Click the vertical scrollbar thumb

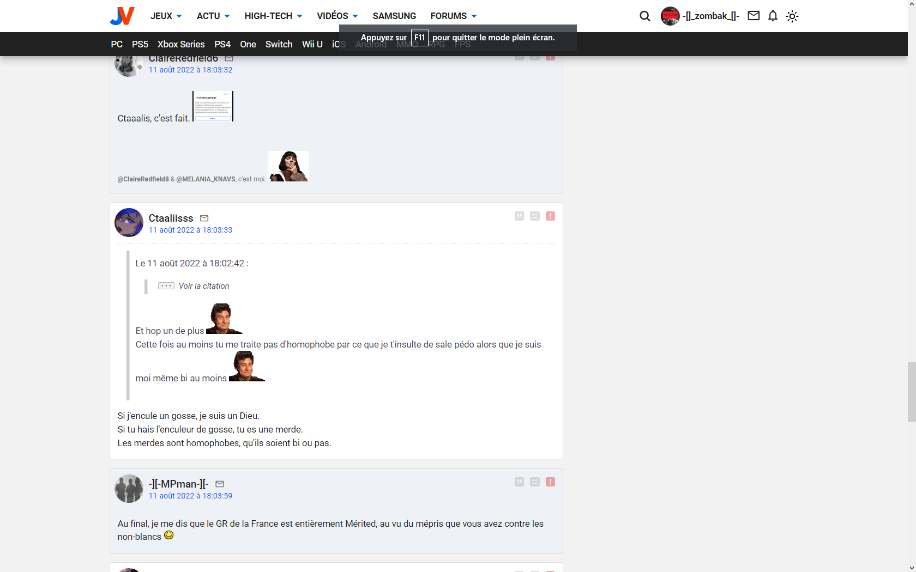912,392
